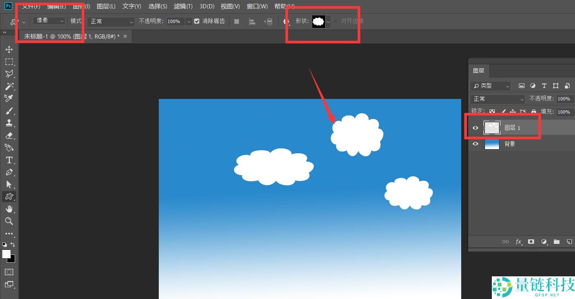Select the Eraser tool
The width and height of the screenshot is (575, 299).
tap(9, 136)
